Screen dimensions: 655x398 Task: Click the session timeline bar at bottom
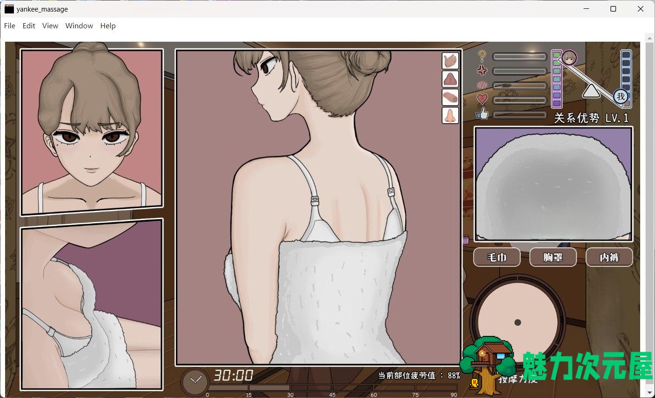coord(332,388)
